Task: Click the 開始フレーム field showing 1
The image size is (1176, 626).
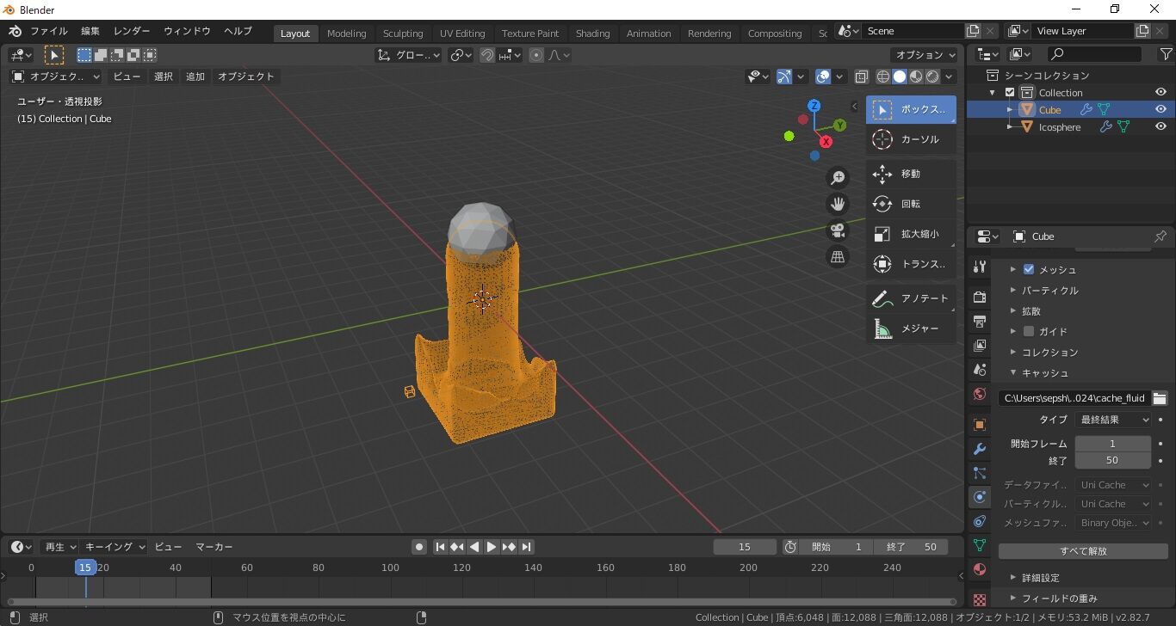Action: click(x=1112, y=444)
